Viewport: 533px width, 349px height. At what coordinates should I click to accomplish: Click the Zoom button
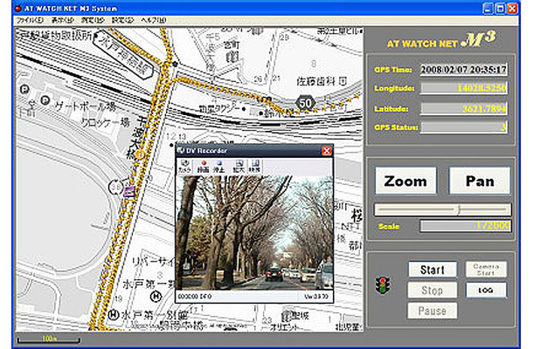(405, 181)
